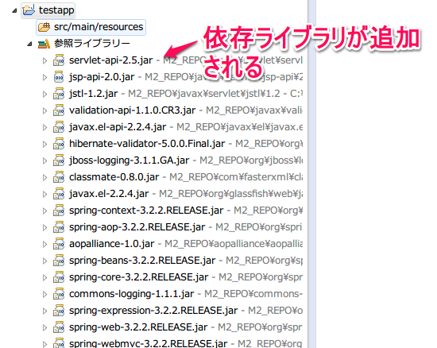Expand spring-web-3.2.2.RELEASE.jar entry
437x348 pixels.
coord(44,328)
